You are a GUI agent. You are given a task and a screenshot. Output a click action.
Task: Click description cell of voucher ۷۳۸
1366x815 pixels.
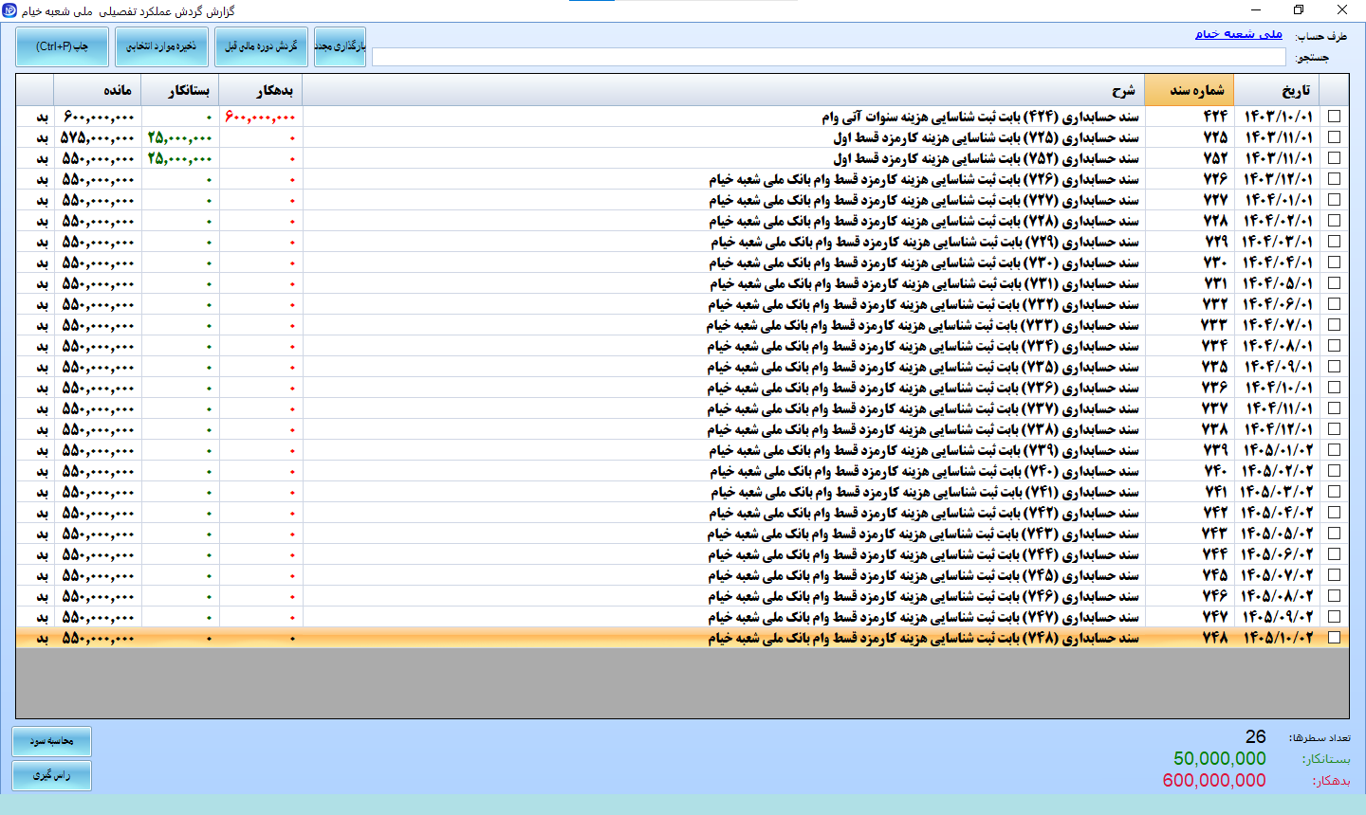click(724, 429)
